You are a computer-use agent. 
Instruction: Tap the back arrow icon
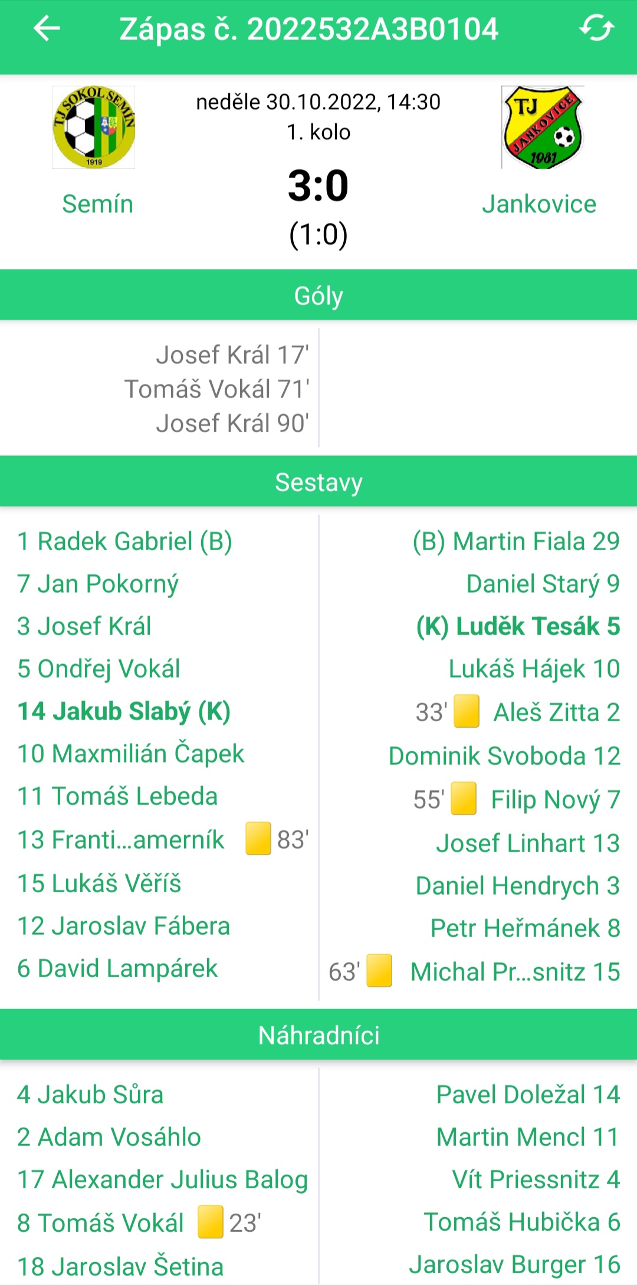(47, 29)
